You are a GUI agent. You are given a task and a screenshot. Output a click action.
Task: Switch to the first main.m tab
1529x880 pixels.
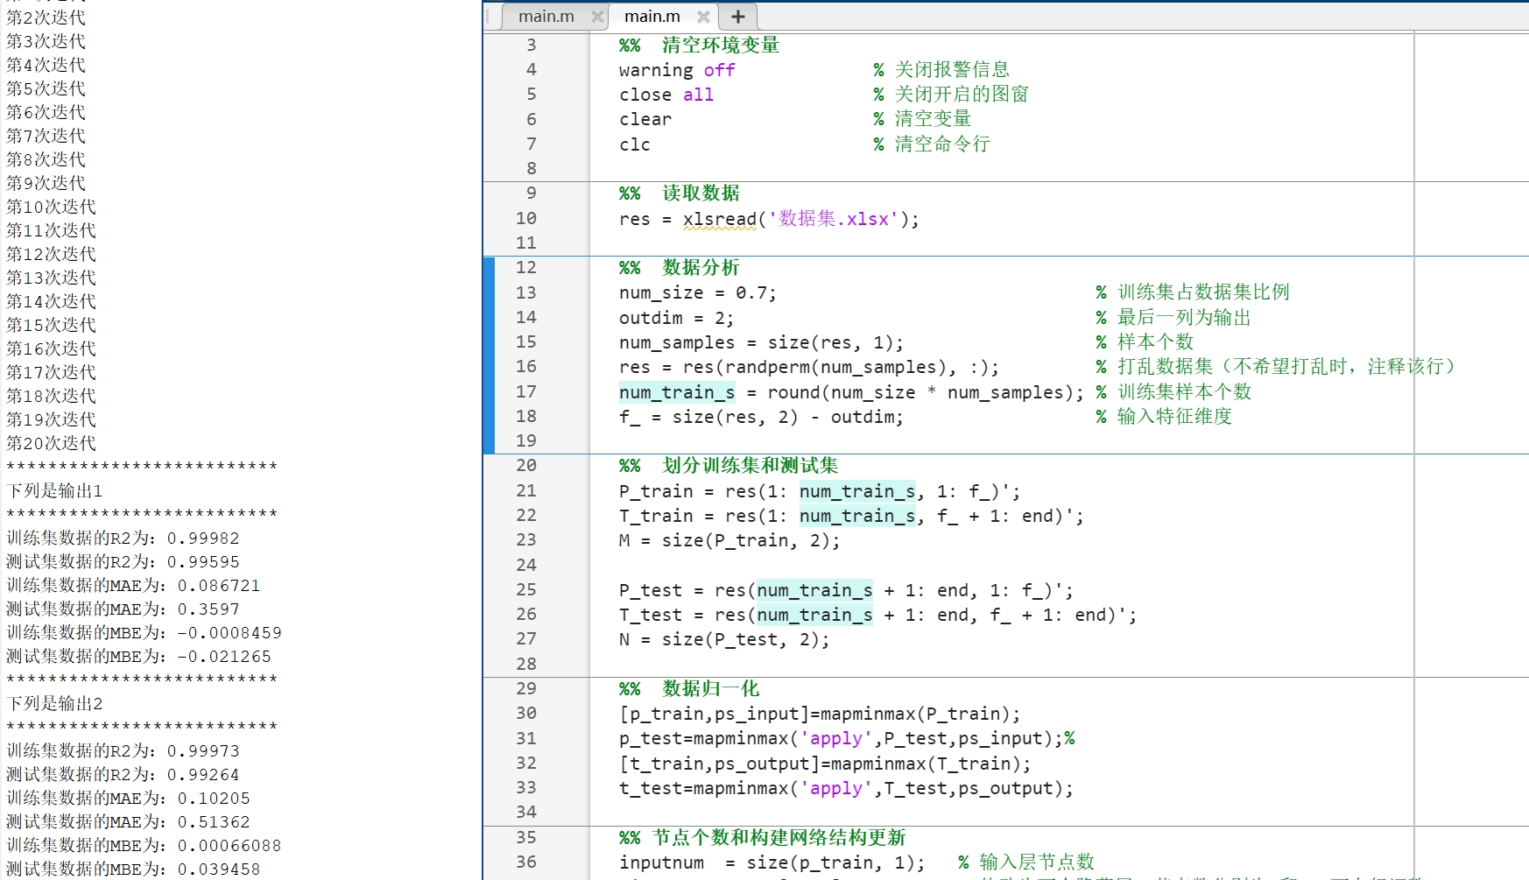546,17
